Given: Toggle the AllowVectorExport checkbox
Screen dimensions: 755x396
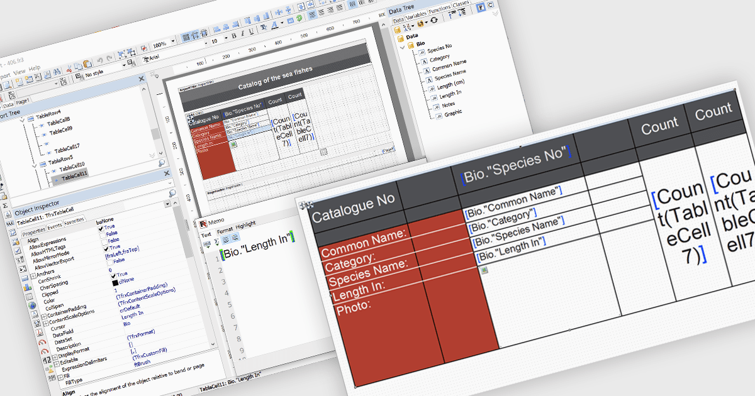Looking at the screenshot, I should click(x=106, y=248).
